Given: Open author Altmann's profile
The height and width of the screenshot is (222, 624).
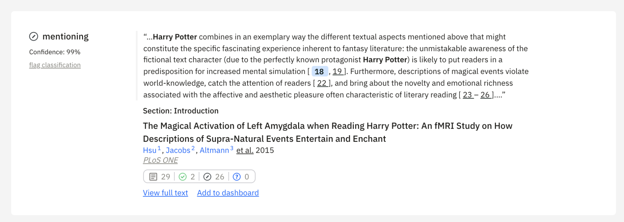Looking at the screenshot, I should (214, 150).
